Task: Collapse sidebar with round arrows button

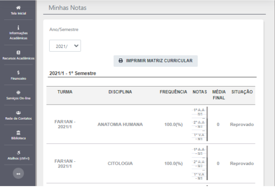Action: click(18, 173)
